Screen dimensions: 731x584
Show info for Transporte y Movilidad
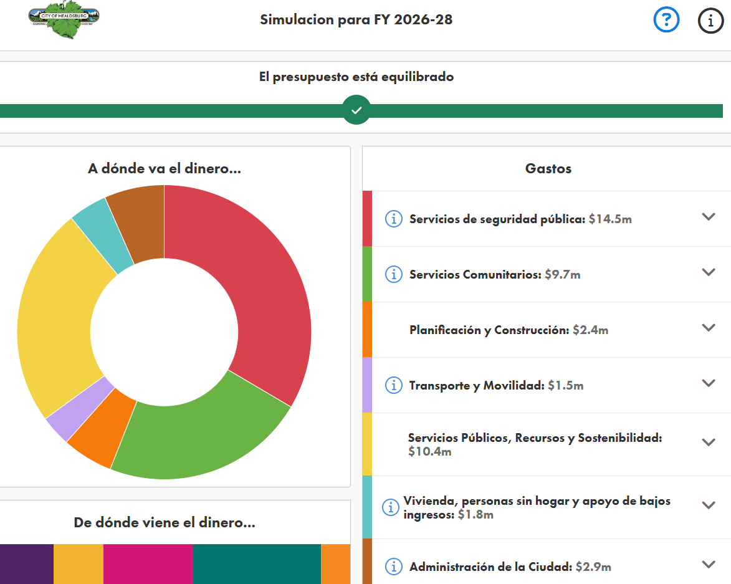point(393,385)
